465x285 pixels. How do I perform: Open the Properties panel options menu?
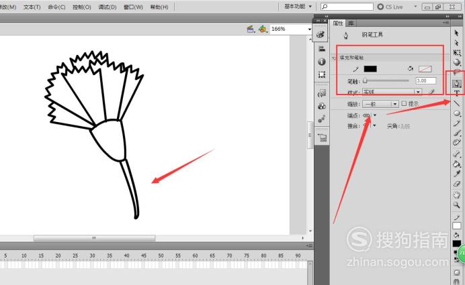coord(446,23)
